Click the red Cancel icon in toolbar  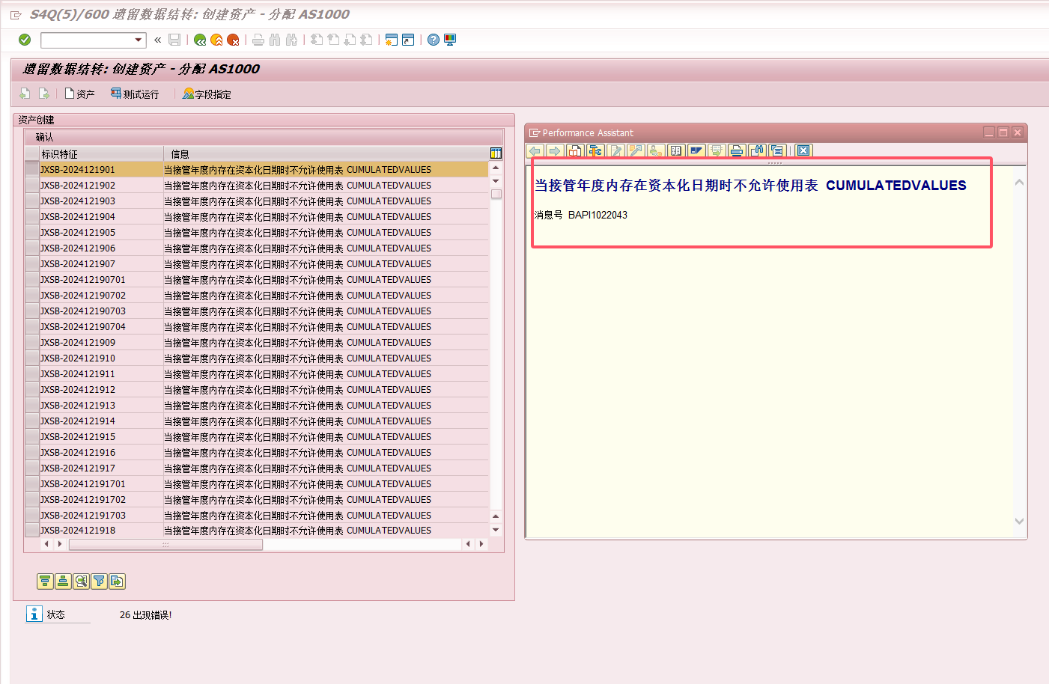click(233, 40)
